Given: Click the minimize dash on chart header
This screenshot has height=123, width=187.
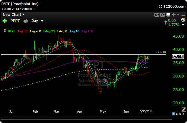Looking at the screenshot, I should click(x=183, y=15).
